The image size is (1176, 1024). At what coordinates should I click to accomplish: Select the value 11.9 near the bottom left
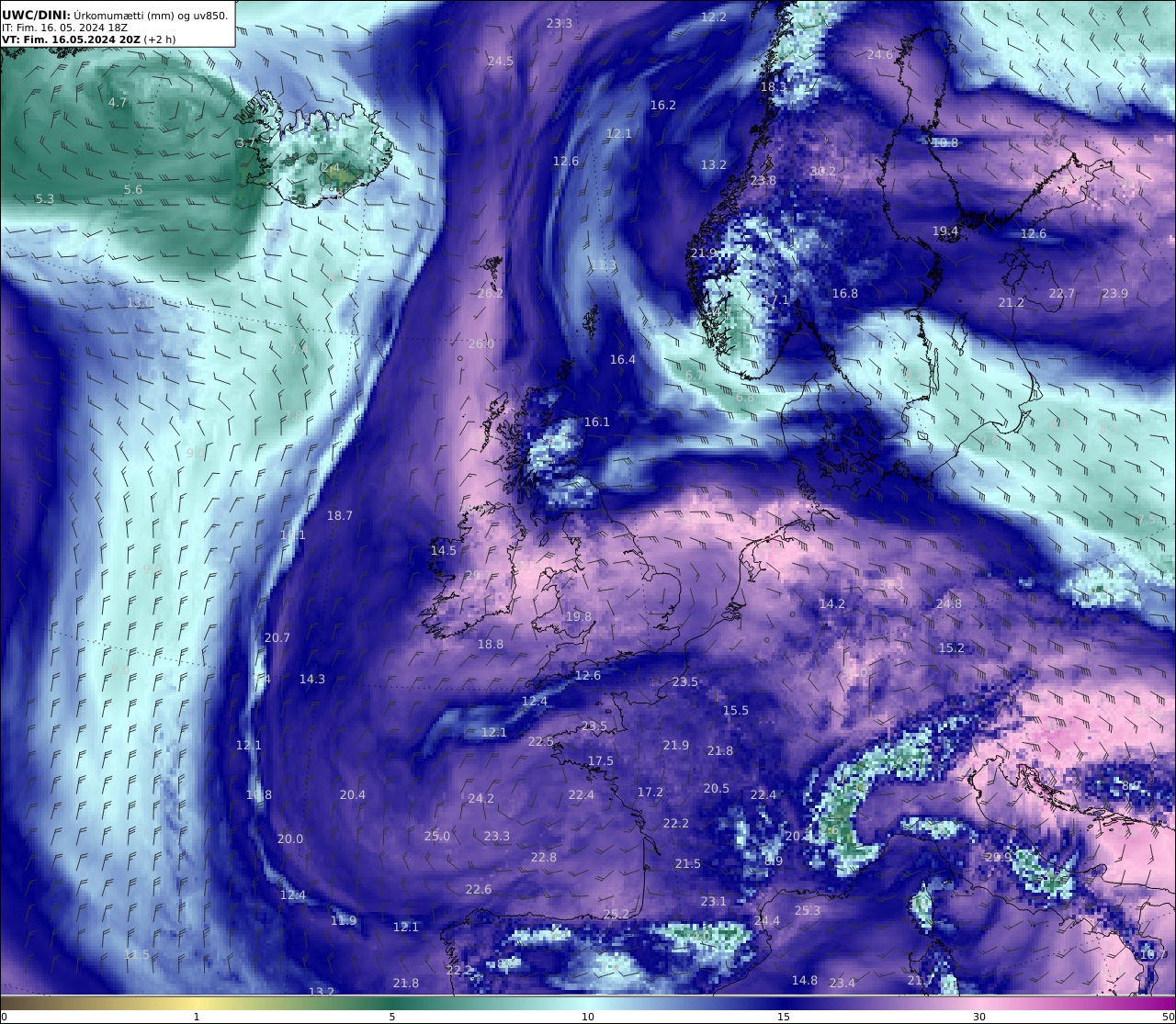[x=344, y=920]
